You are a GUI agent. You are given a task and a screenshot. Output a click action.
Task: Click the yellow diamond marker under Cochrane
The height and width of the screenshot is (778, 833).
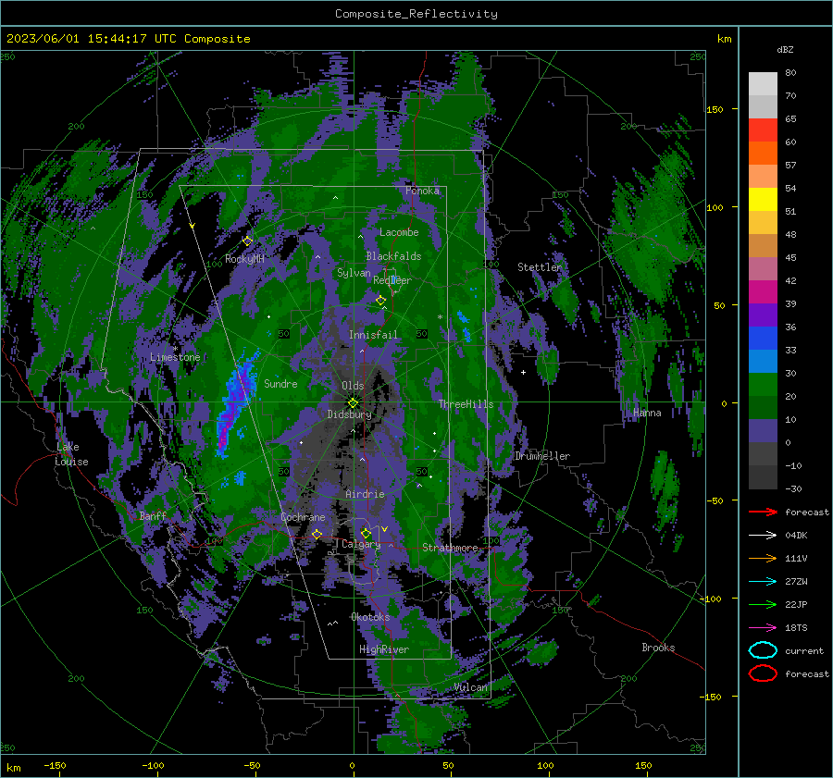[x=317, y=534]
